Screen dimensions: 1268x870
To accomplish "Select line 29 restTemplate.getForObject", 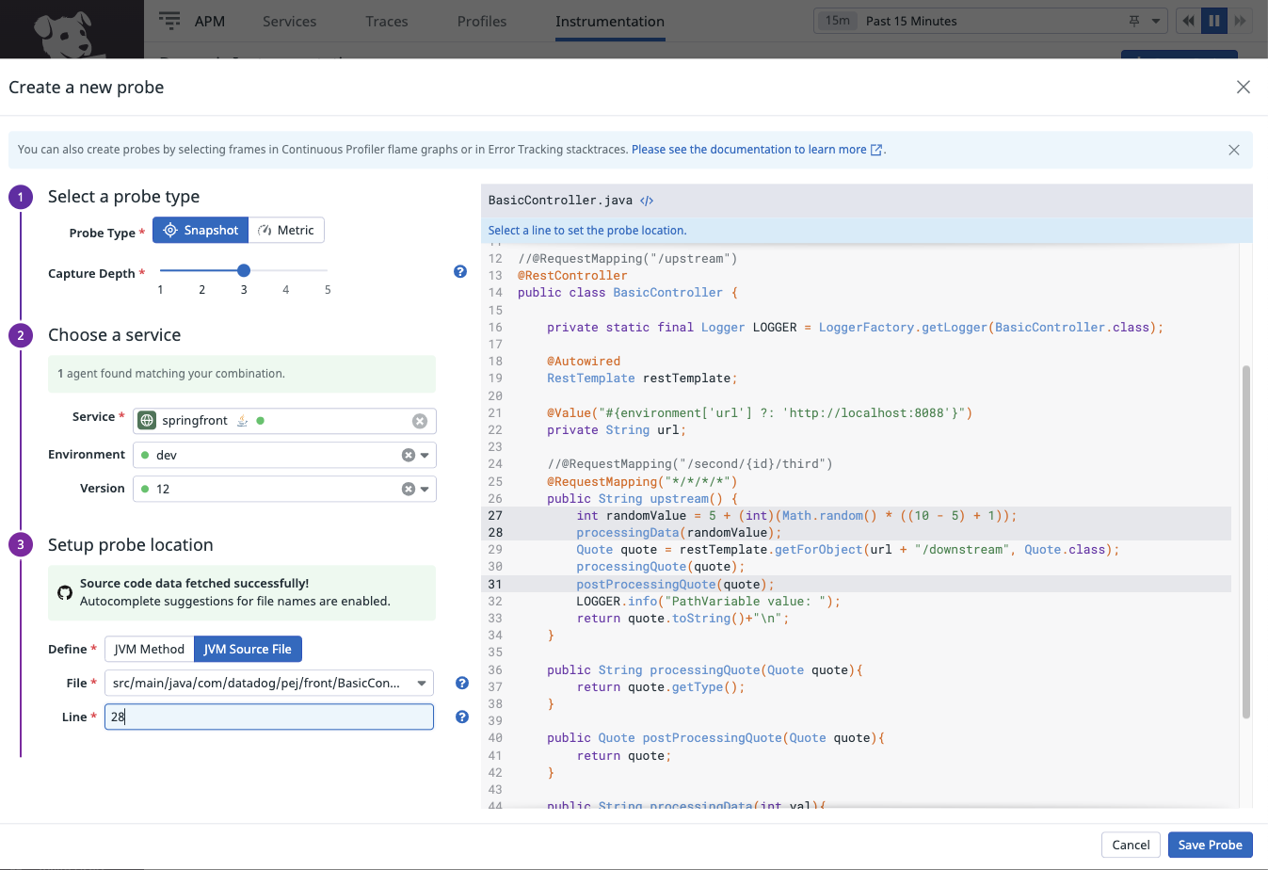I will click(x=856, y=549).
